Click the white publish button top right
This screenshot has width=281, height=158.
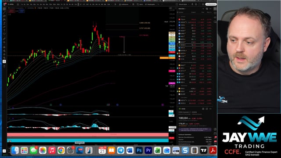pos(211,4)
